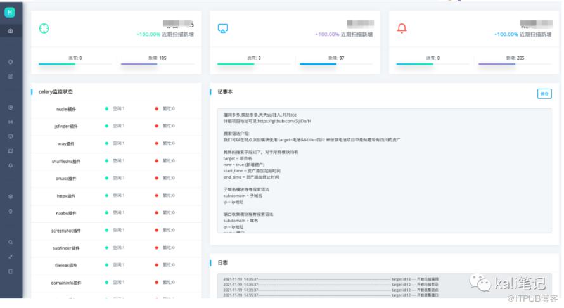Viewport: 564px width, 308px height.
Task: Click the sidebar expand arrows icon
Action: [x=10, y=257]
